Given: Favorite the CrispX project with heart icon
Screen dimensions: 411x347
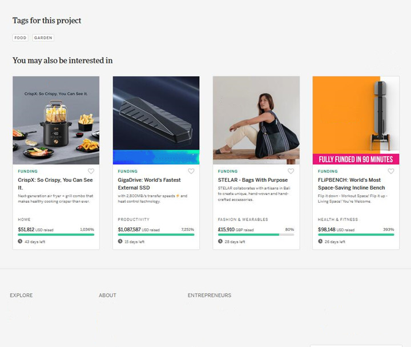Looking at the screenshot, I should coord(91,171).
